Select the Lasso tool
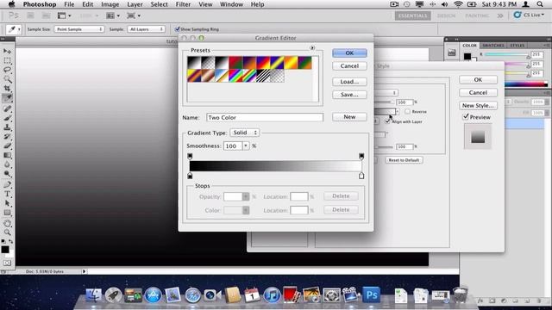Screen dimensions: 552x310 click(x=7, y=70)
